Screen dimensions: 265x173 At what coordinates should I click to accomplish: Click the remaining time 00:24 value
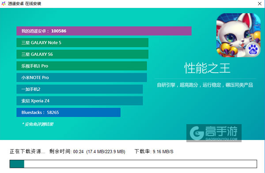point(79,151)
